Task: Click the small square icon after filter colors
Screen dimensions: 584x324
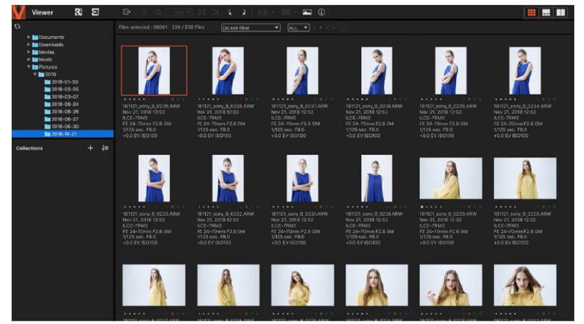Action: pyautogui.click(x=344, y=27)
